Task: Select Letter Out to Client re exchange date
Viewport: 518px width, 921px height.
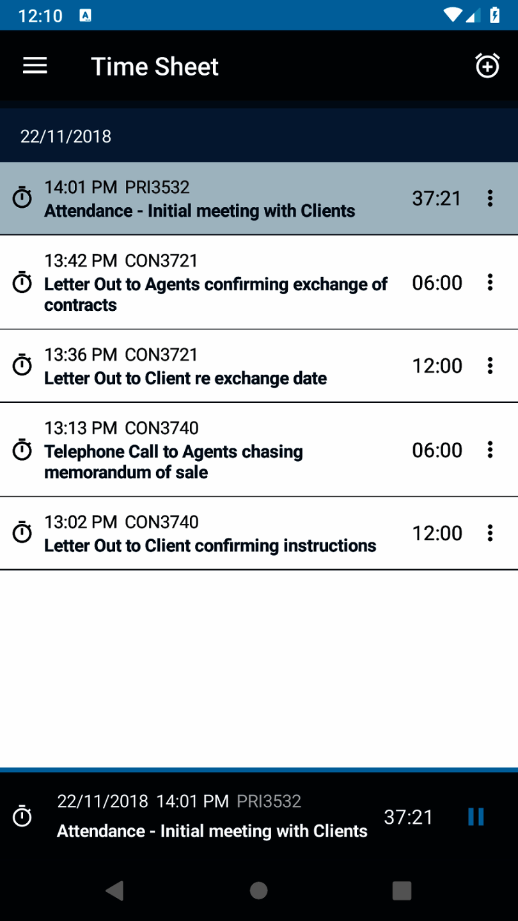Action: pos(185,378)
